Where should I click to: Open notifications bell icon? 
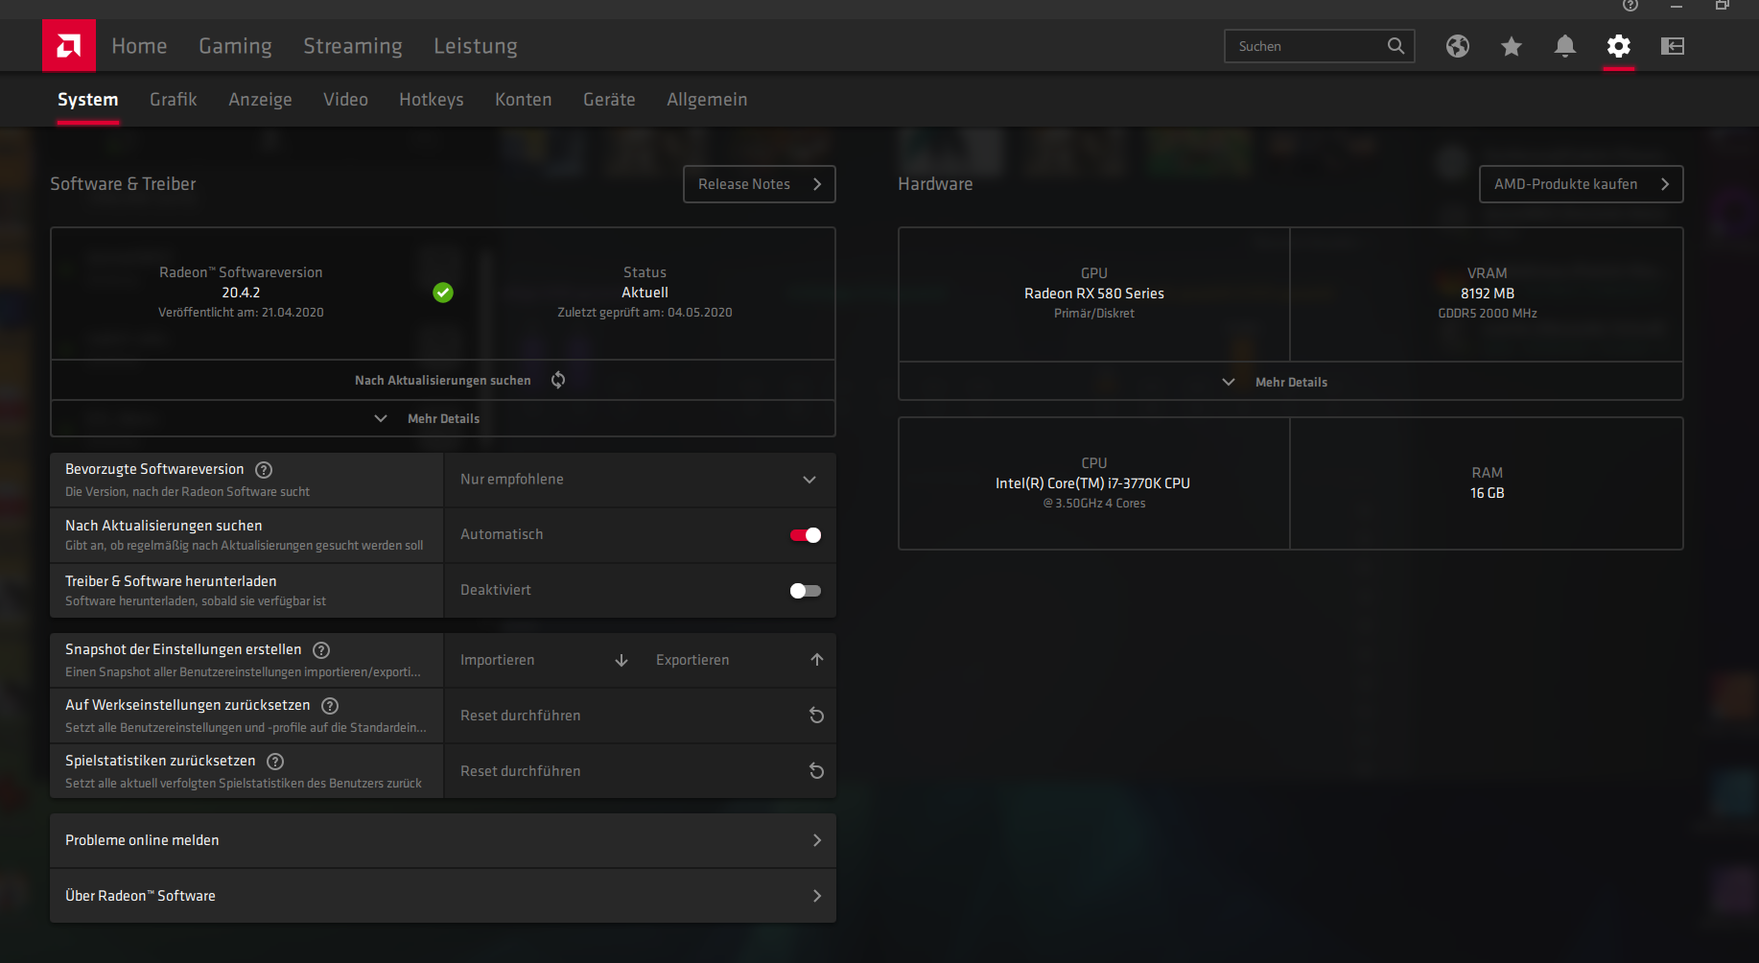[x=1565, y=46]
